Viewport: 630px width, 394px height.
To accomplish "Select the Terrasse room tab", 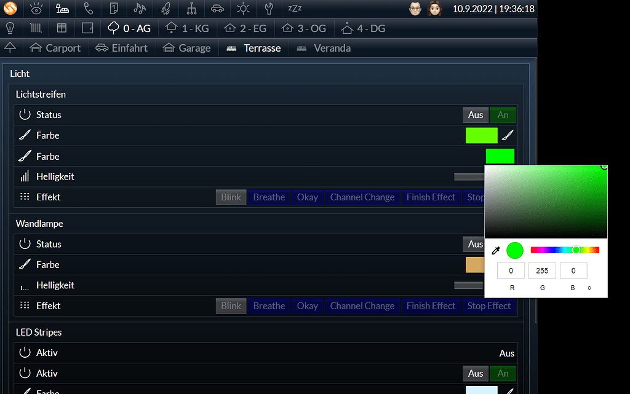I will click(253, 48).
